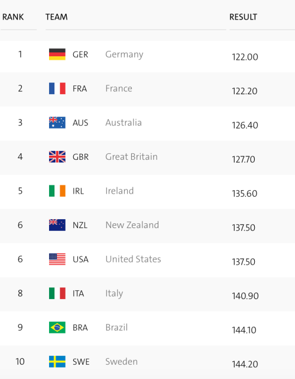Image resolution: width=295 pixels, height=379 pixels.
Task: Click the Great Britain flag icon
Action: point(57,156)
